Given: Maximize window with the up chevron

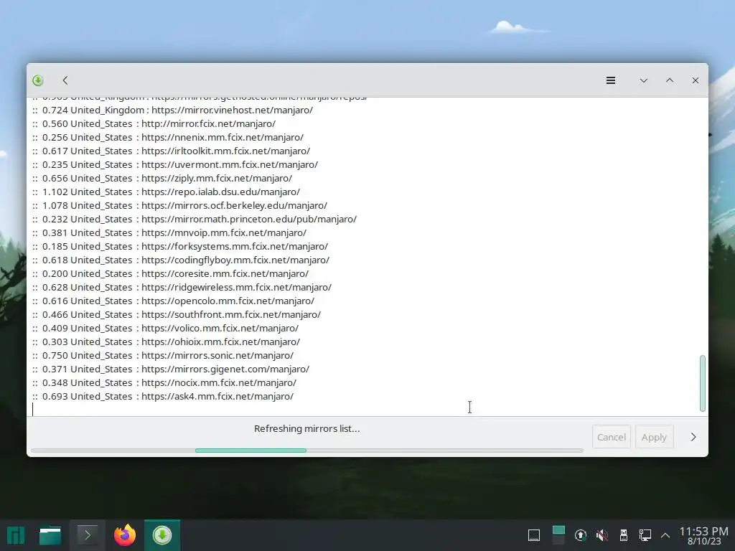Looking at the screenshot, I should click(670, 80).
